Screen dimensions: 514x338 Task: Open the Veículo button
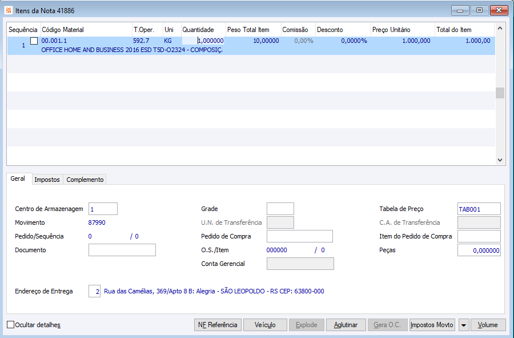(265, 325)
